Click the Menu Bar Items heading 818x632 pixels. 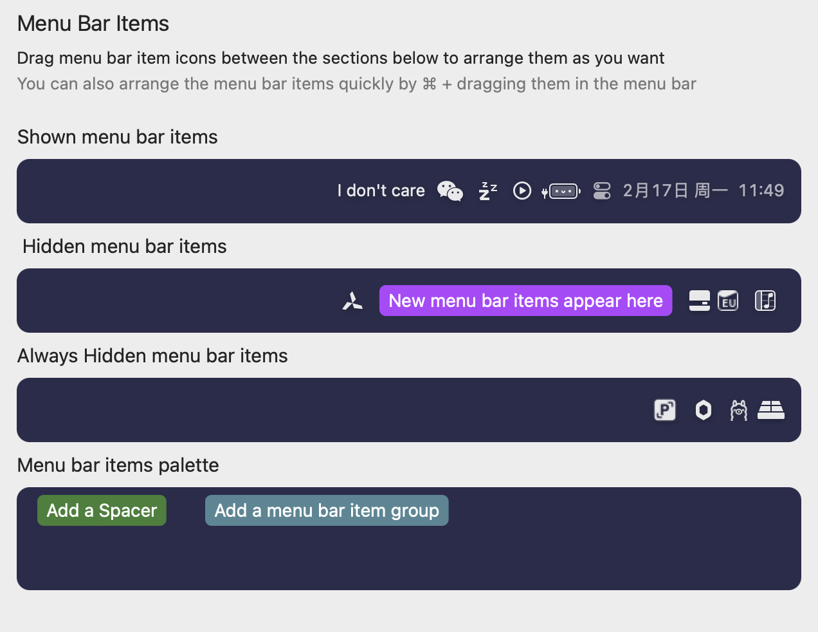[93, 24]
